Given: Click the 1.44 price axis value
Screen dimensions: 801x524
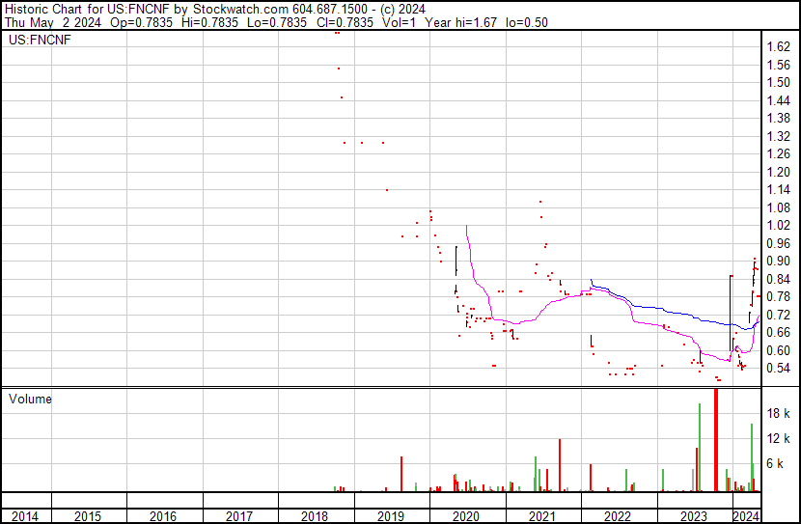Looking at the screenshot, I should click(779, 100).
